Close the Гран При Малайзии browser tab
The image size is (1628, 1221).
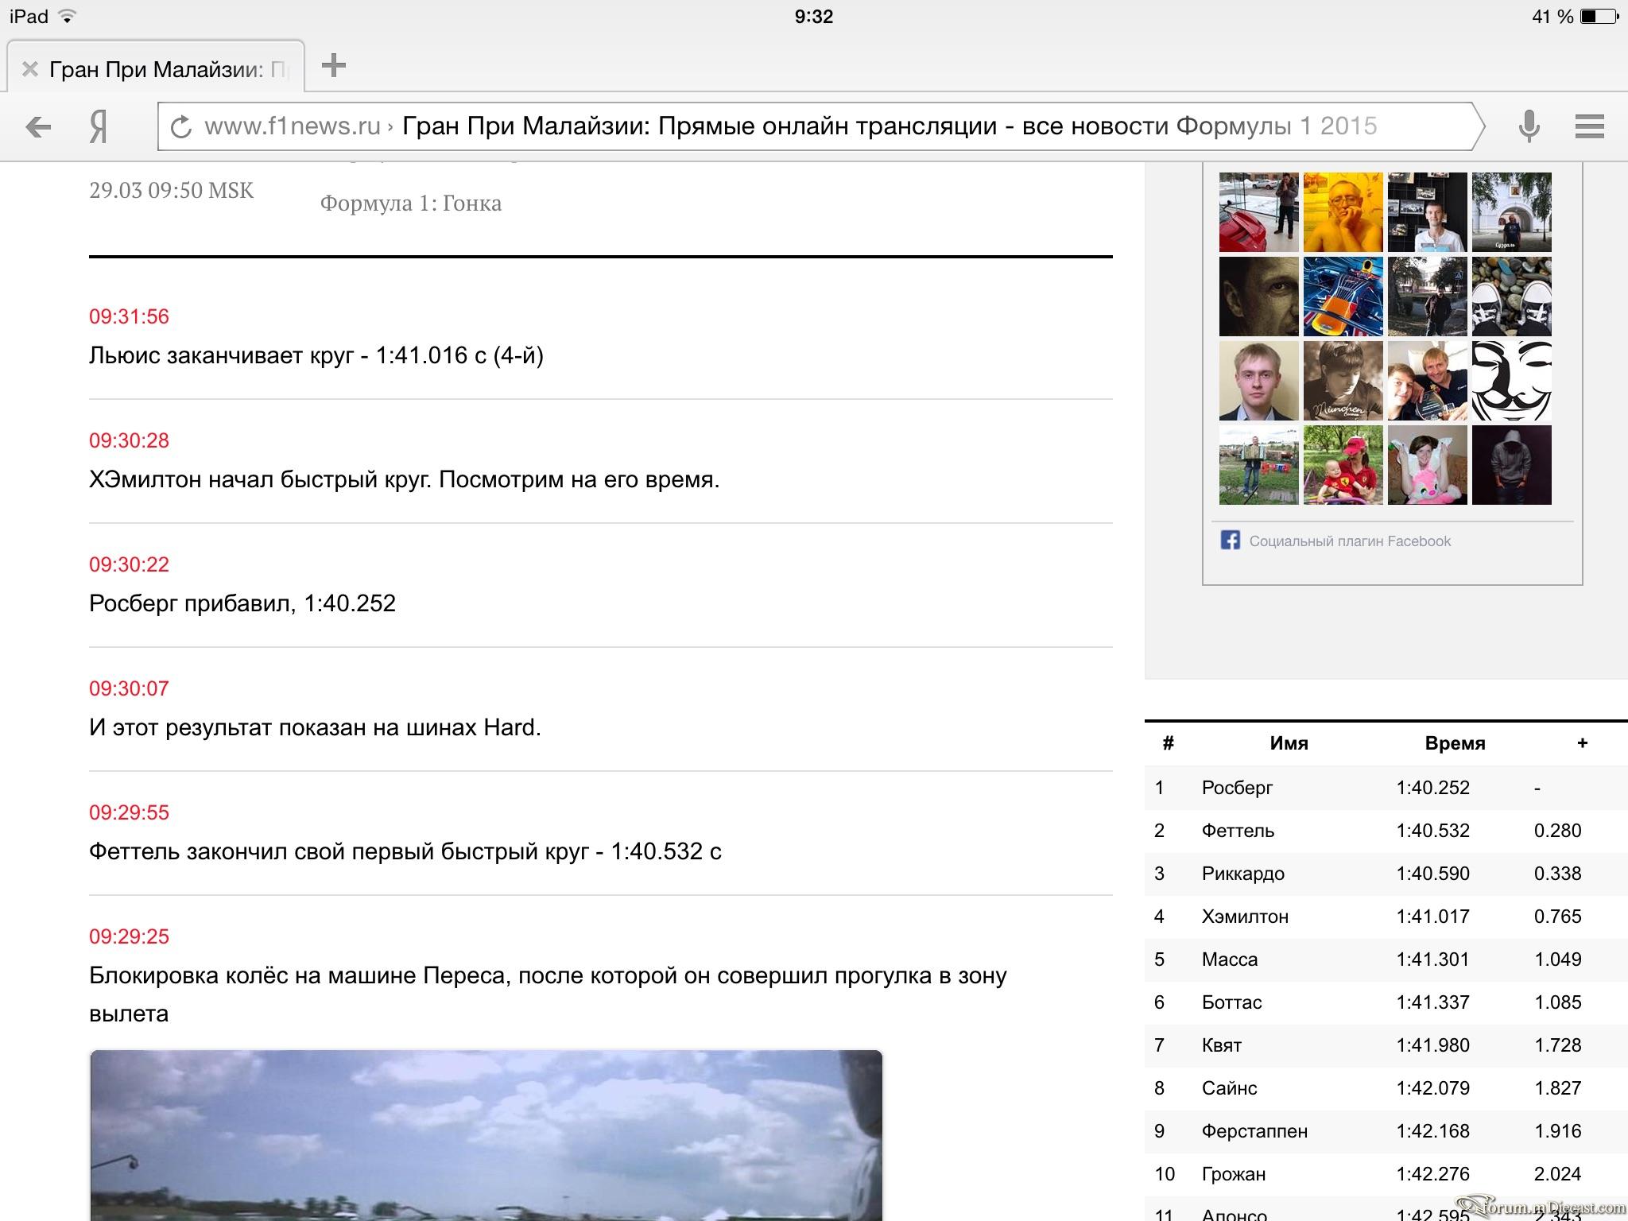pos(30,69)
